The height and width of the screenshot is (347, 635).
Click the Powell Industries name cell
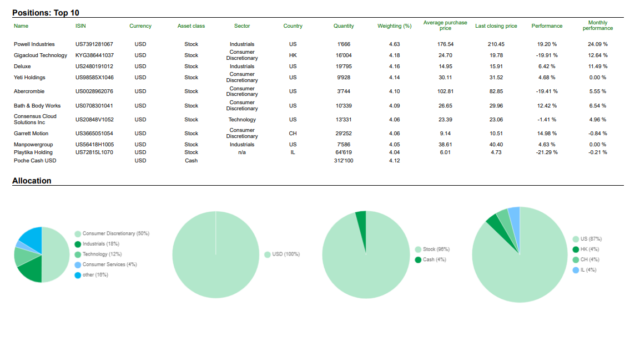pyautogui.click(x=34, y=44)
